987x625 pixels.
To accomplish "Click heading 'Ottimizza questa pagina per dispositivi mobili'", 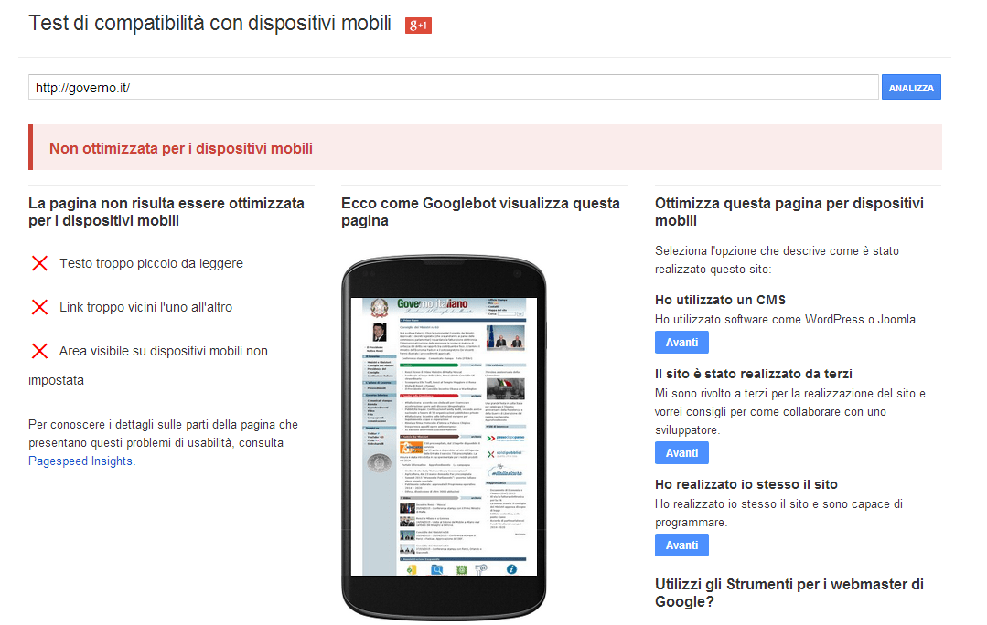I will click(x=789, y=212).
